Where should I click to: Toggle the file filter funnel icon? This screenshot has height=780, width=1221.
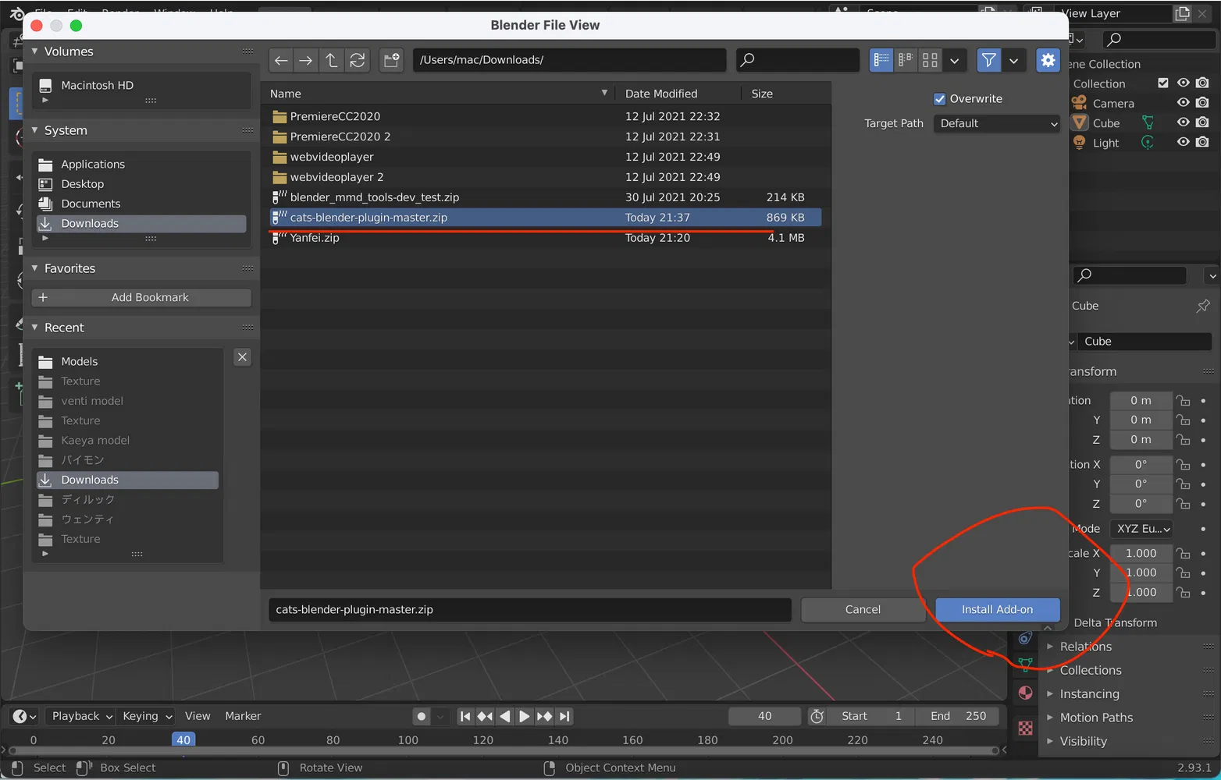tap(988, 60)
